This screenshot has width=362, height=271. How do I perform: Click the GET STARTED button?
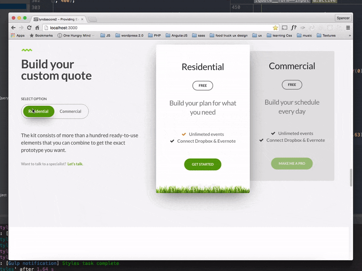pos(203,164)
